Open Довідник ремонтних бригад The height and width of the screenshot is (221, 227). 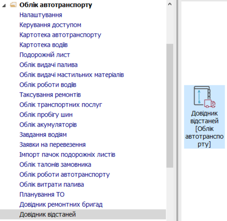point(61,204)
